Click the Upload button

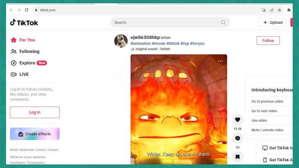pyautogui.click(x=273, y=22)
